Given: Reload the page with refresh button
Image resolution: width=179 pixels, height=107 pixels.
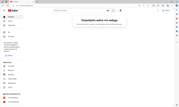Looking at the screenshot, I should point(8,5).
